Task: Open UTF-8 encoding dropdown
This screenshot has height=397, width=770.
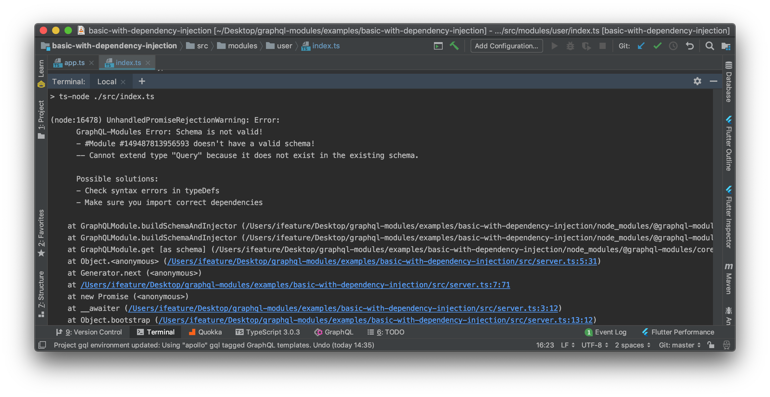Action: point(595,345)
